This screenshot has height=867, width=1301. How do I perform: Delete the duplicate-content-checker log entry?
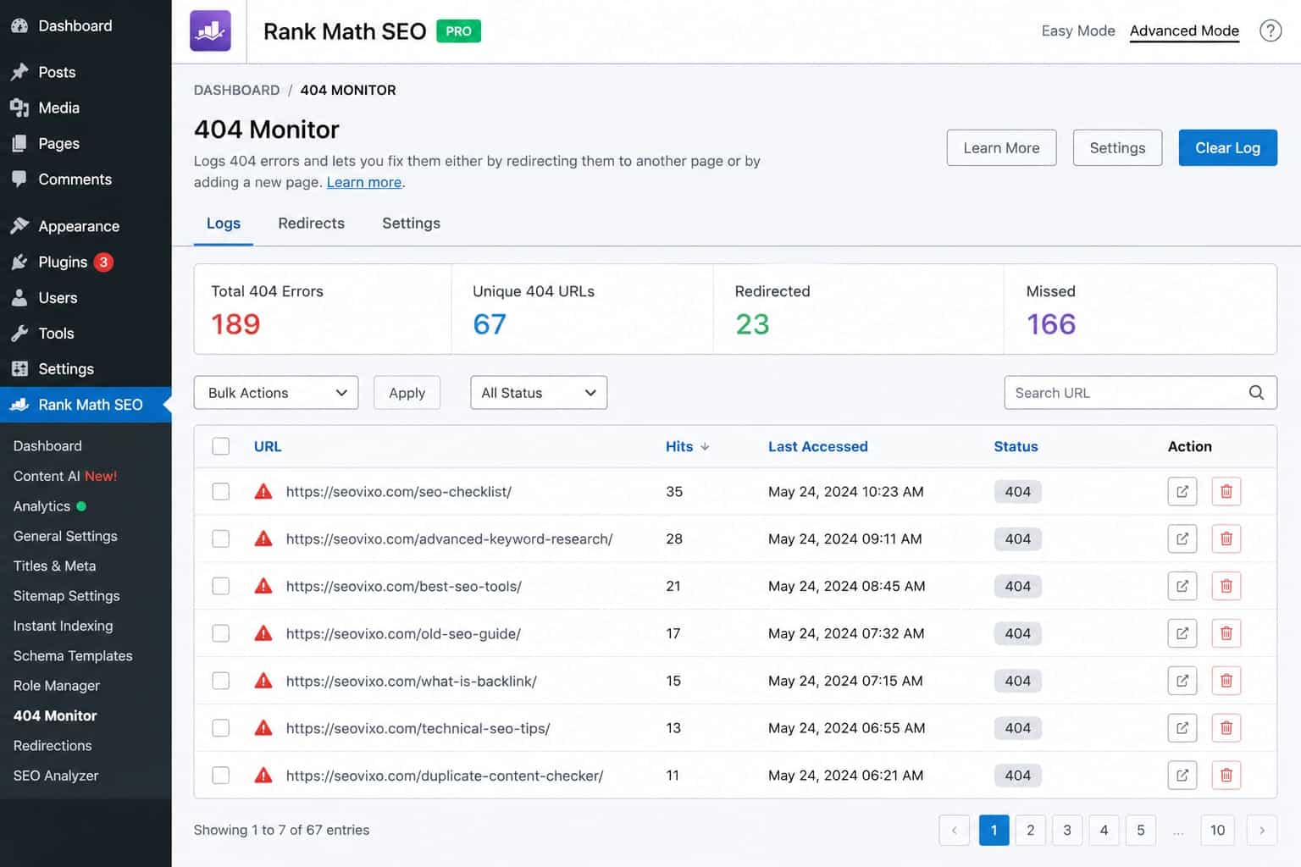pos(1226,776)
